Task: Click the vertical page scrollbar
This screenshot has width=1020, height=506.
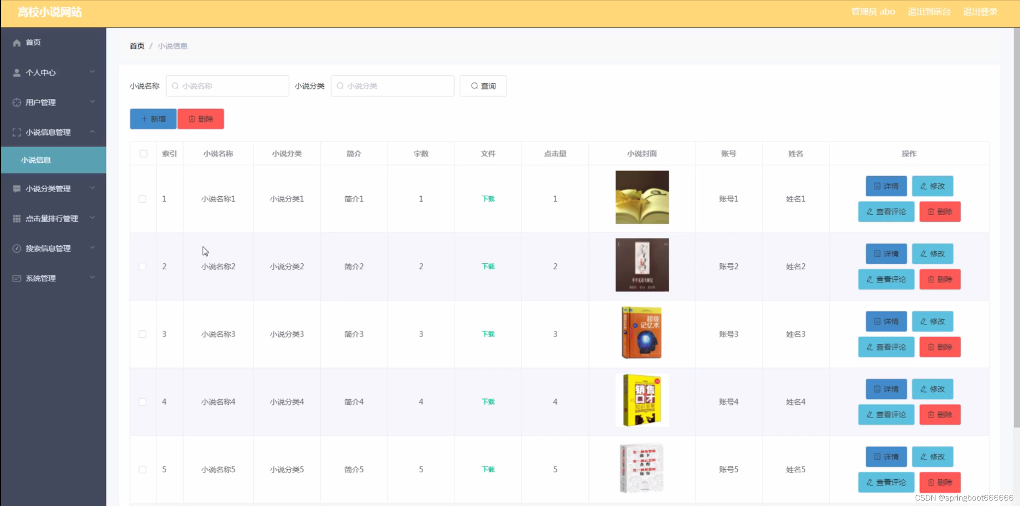Action: pyautogui.click(x=1016, y=226)
